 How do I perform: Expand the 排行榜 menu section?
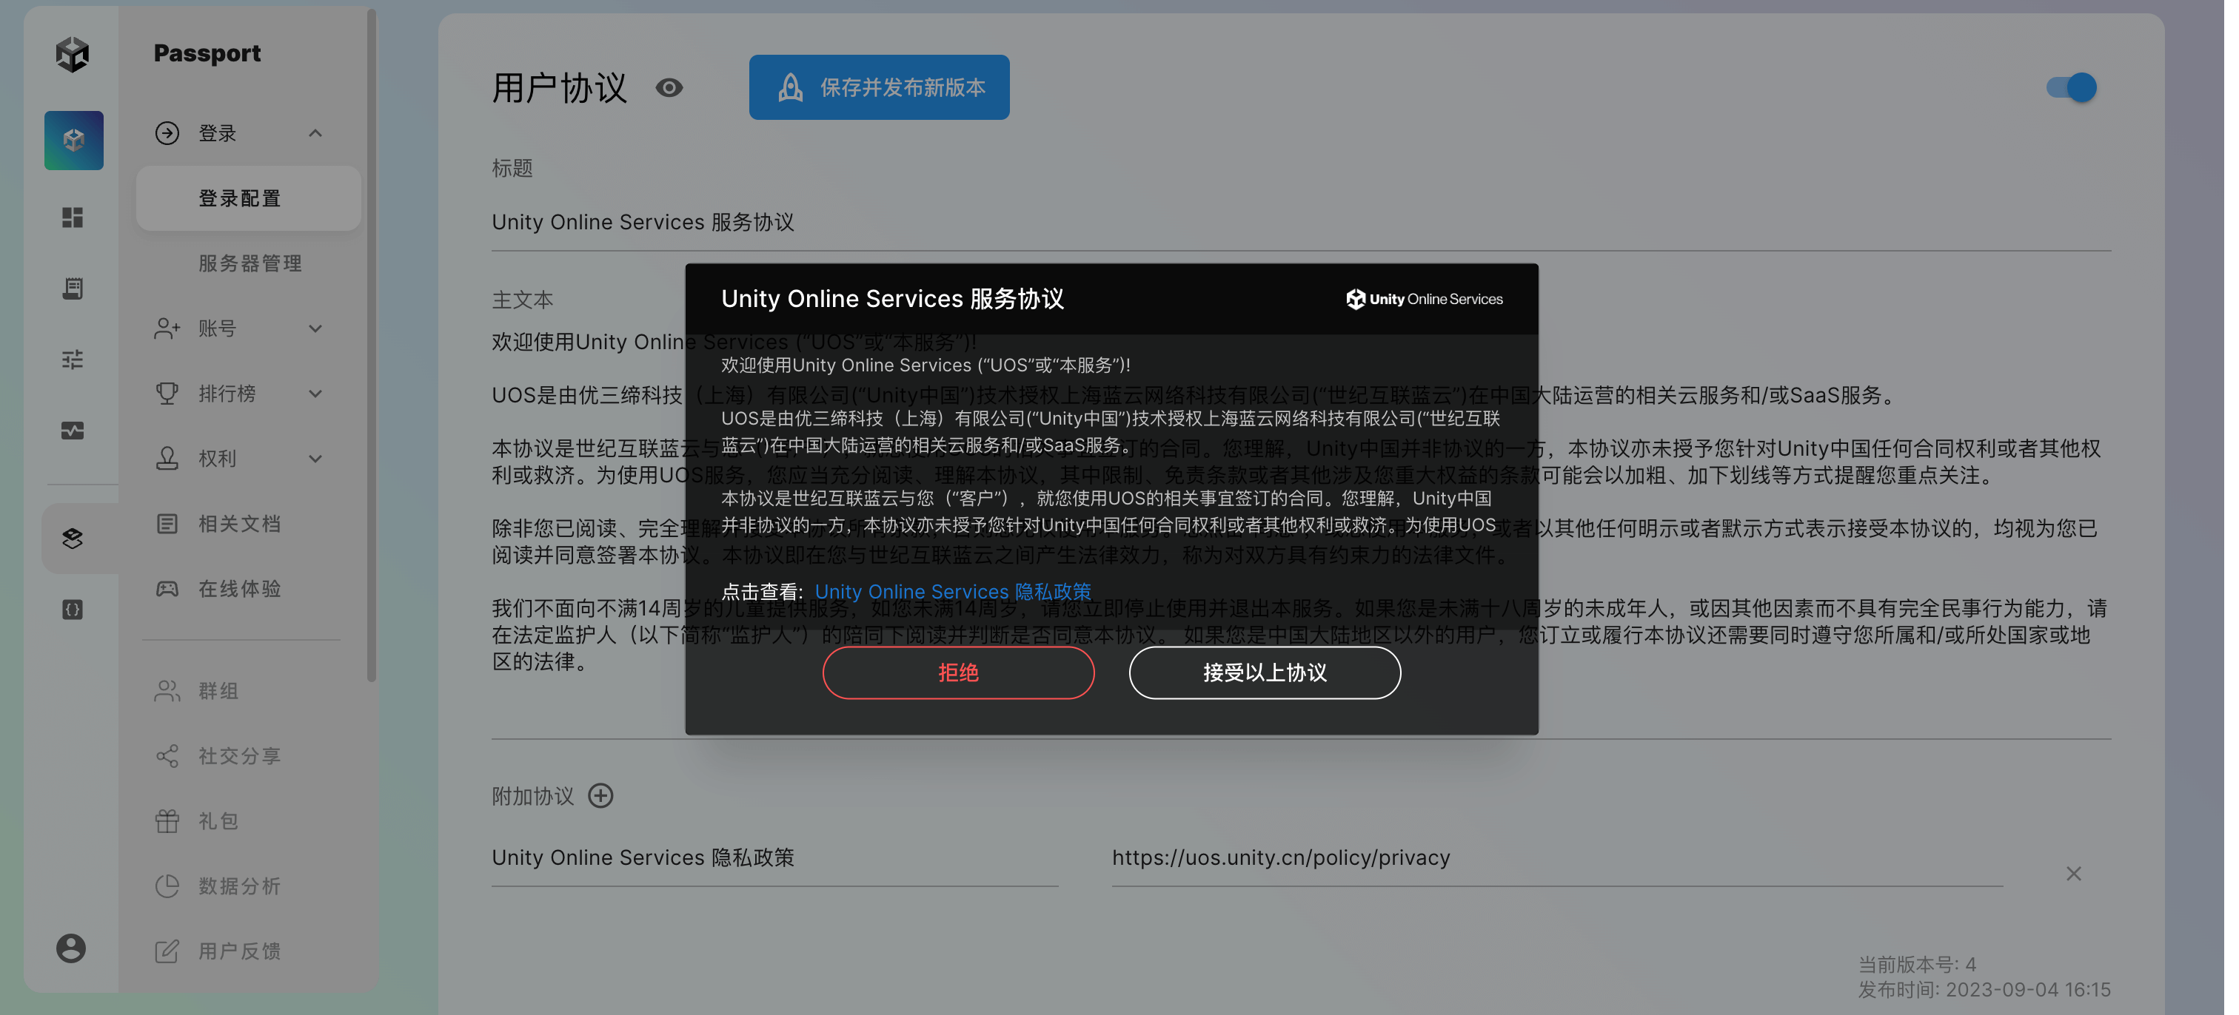(315, 394)
